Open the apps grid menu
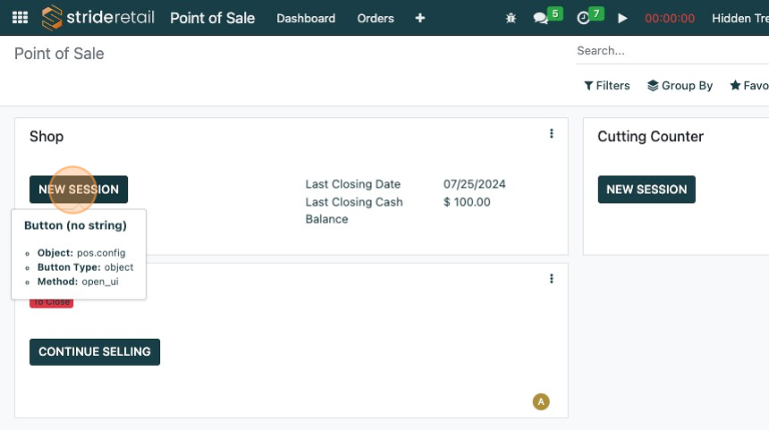Screen dimensions: 769x430 (x=20, y=18)
